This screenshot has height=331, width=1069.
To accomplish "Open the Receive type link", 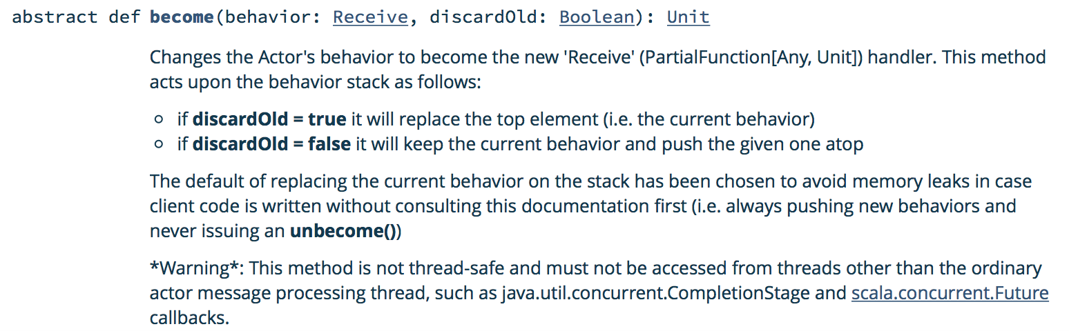I will click(370, 17).
